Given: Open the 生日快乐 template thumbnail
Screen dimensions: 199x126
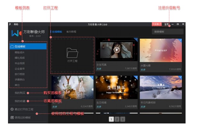Looking at the screenshot, I should [x=116, y=87].
